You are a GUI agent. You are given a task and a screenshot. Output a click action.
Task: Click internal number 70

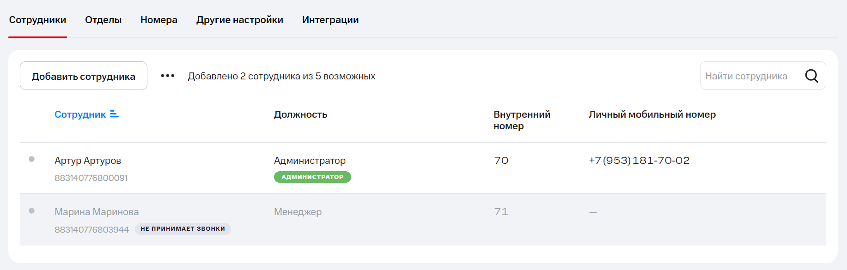(x=501, y=161)
